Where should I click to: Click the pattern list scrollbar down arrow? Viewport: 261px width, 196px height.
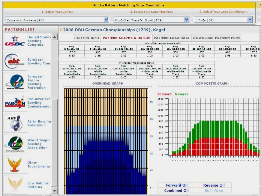(x=55, y=191)
